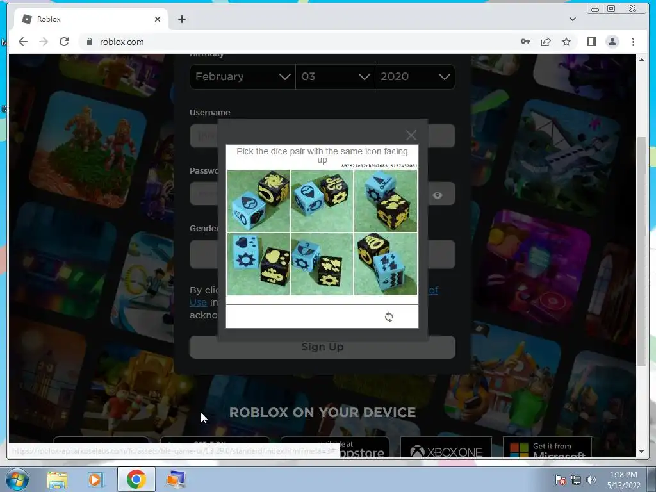Click the scrollbar up arrow
This screenshot has width=656, height=492.
coord(641,60)
